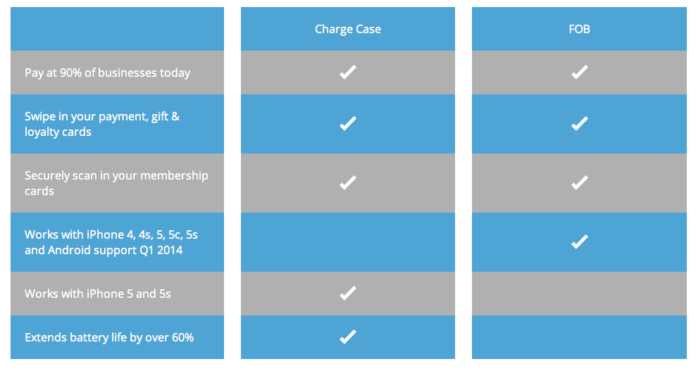Click the "Android support Q1 2014" feature text
This screenshot has height=371, width=696.
tap(104, 250)
